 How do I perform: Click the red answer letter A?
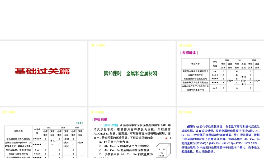(166, 138)
